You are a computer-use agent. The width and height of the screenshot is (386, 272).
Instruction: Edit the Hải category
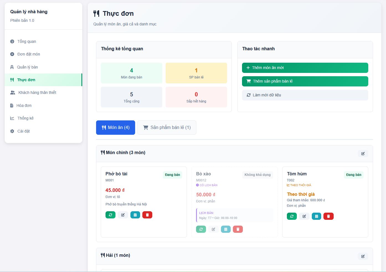coord(363,256)
